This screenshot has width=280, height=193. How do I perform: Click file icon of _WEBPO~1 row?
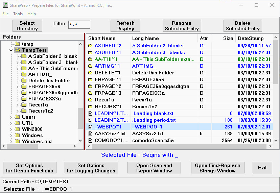(x=90, y=127)
